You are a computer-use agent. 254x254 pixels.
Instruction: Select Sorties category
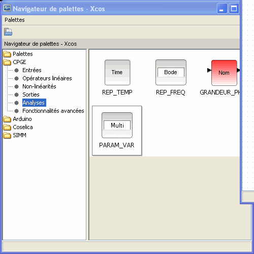click(x=31, y=94)
